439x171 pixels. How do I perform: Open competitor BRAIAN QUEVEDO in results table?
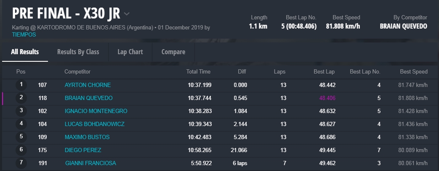[x=88, y=98]
